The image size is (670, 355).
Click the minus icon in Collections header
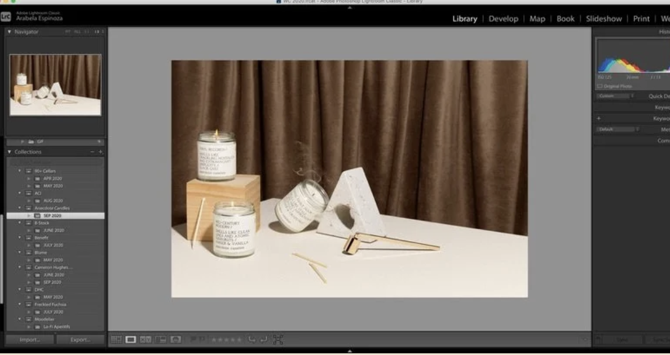point(92,152)
